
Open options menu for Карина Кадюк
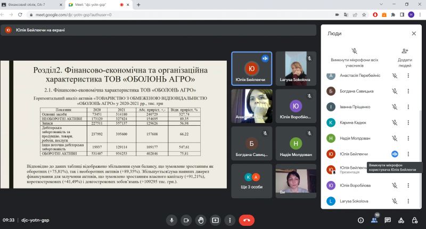point(408,123)
